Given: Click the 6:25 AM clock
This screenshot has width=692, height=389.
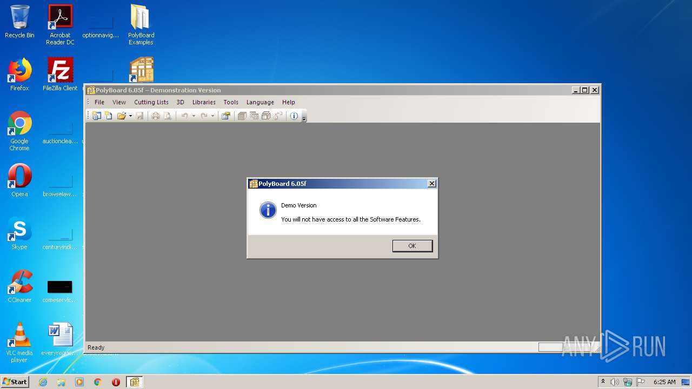Looking at the screenshot, I should click(x=664, y=382).
